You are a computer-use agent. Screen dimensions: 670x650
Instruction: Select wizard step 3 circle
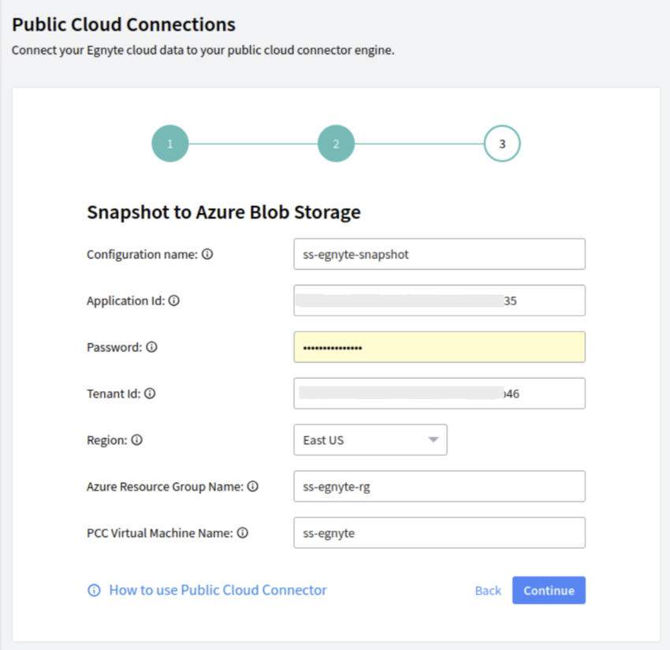click(502, 144)
